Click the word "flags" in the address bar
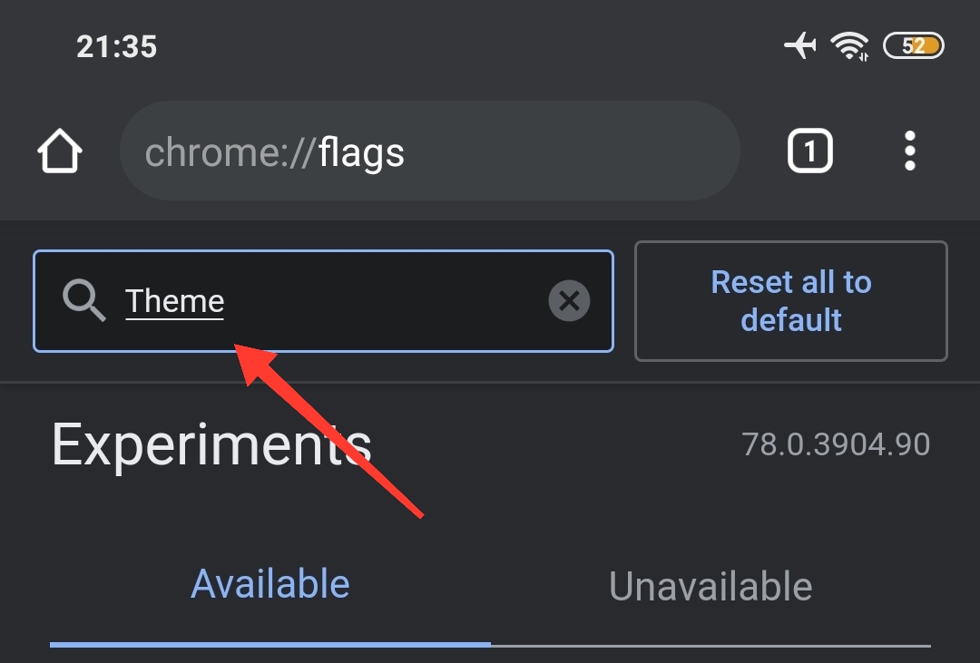This screenshot has height=663, width=980. (x=361, y=152)
